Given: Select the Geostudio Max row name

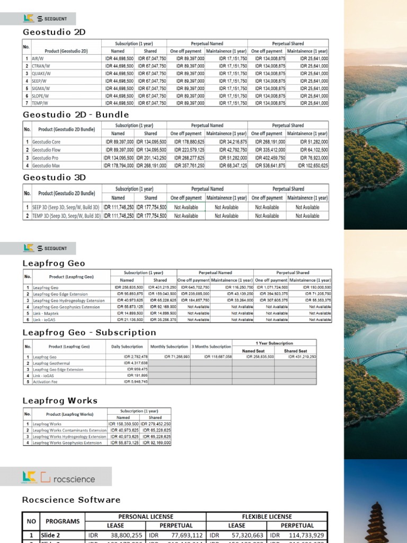Looking at the screenshot, I should tap(46, 166).
